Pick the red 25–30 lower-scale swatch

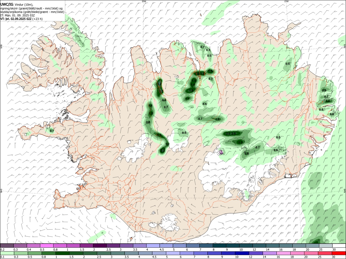pos(325,253)
